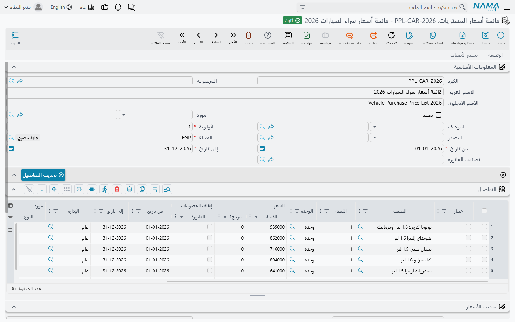The height and width of the screenshot is (322, 515).
Task: Click the طباعة print icon
Action: (373, 35)
